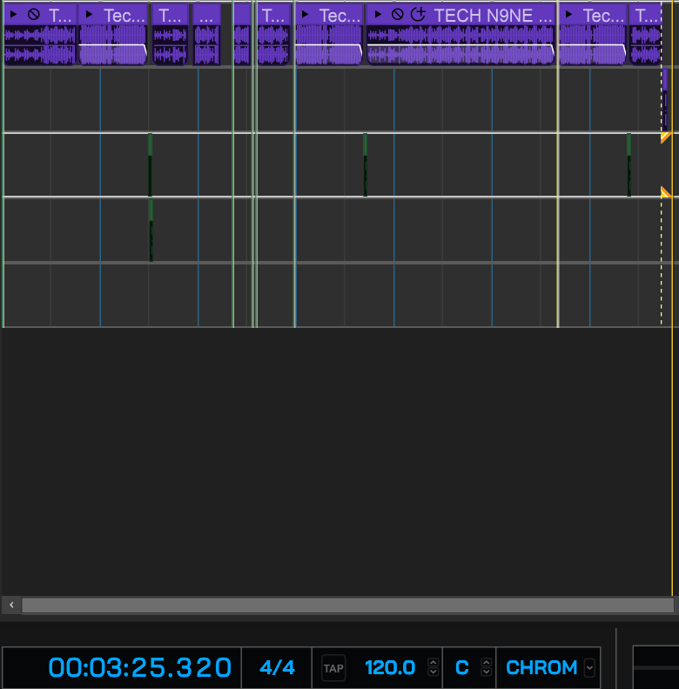Tap tempo with the TAP button

click(x=333, y=668)
